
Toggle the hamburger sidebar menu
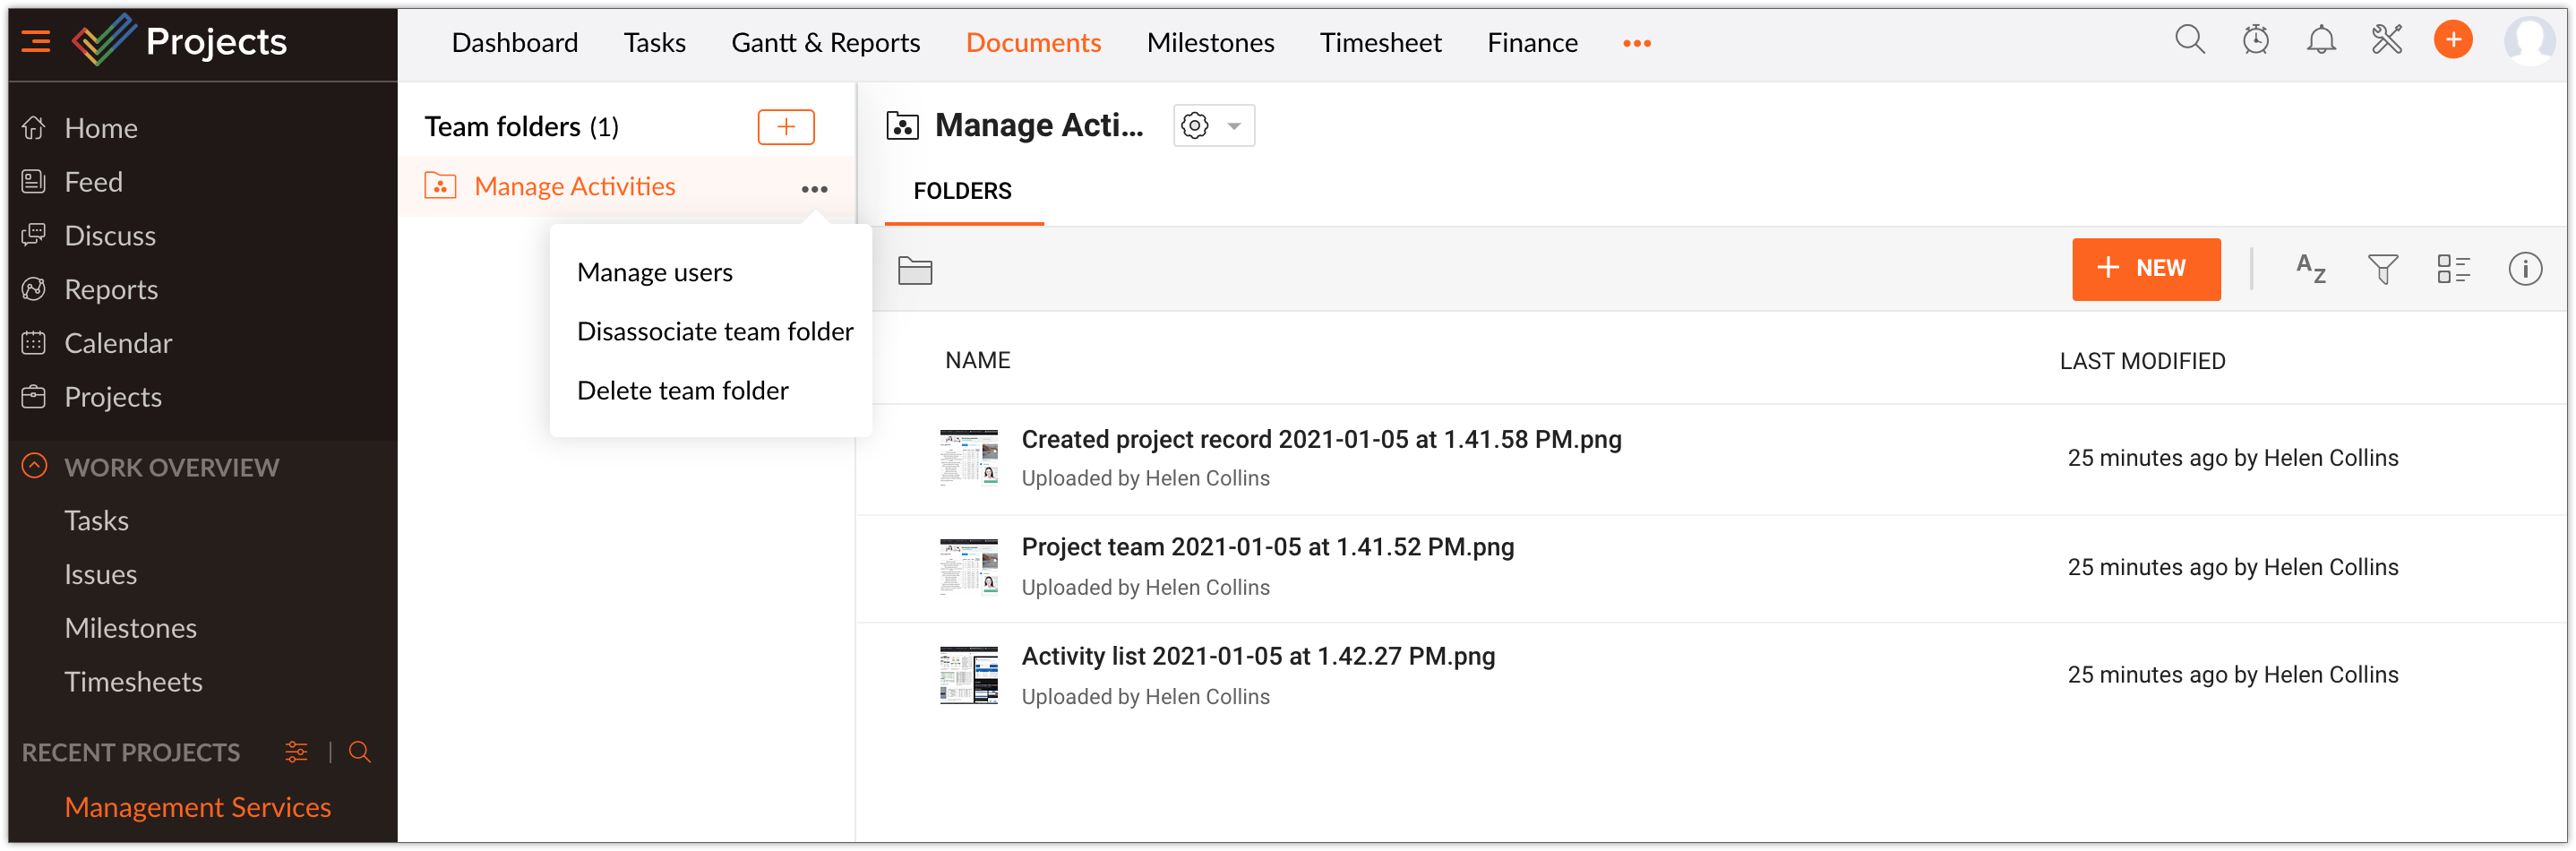pos(36,42)
